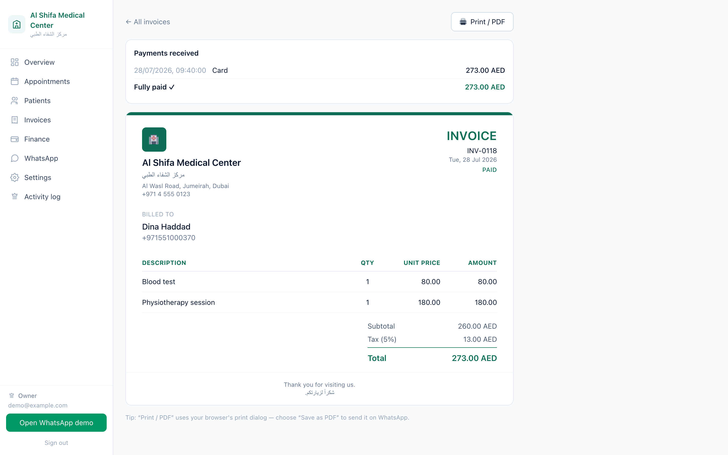Click the crown icon next to Owner

point(12,395)
